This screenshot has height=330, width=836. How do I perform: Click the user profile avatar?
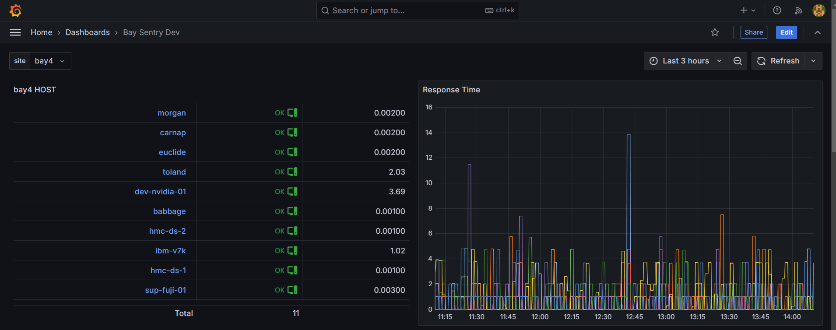tap(818, 11)
